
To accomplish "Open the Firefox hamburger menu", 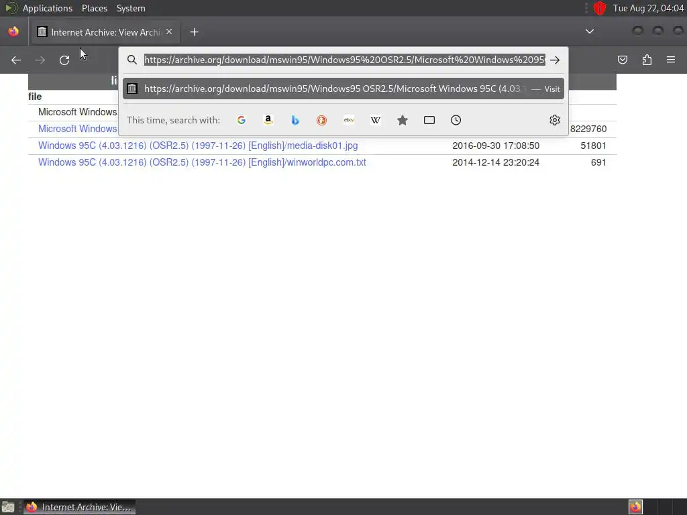I will (671, 60).
